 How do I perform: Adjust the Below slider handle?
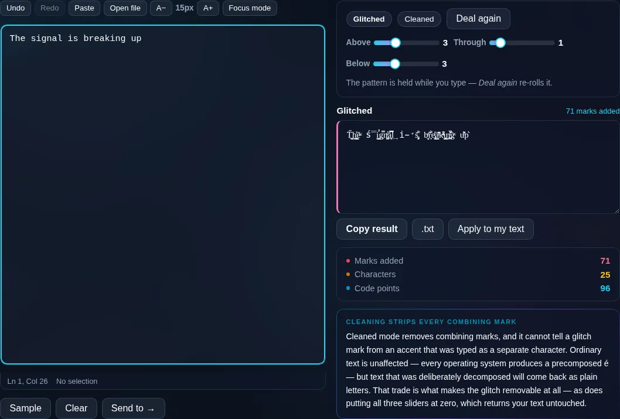[394, 64]
